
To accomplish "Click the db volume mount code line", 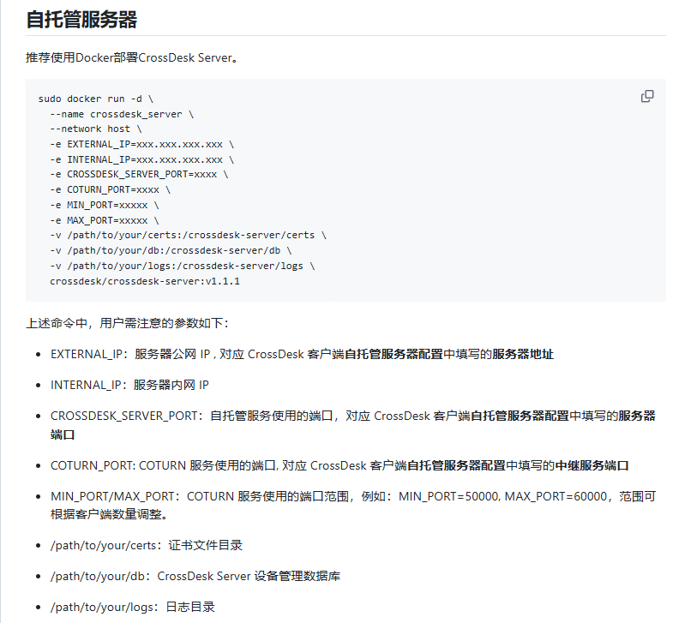I will click(171, 250).
